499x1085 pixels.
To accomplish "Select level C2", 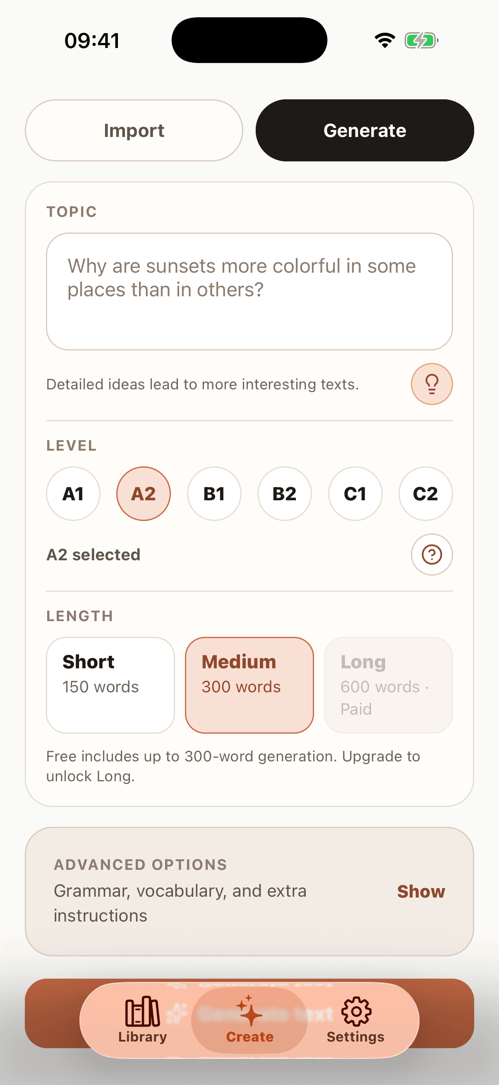I will coord(426,493).
